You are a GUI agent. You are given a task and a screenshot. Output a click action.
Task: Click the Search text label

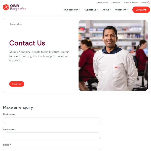tap(143, 3)
